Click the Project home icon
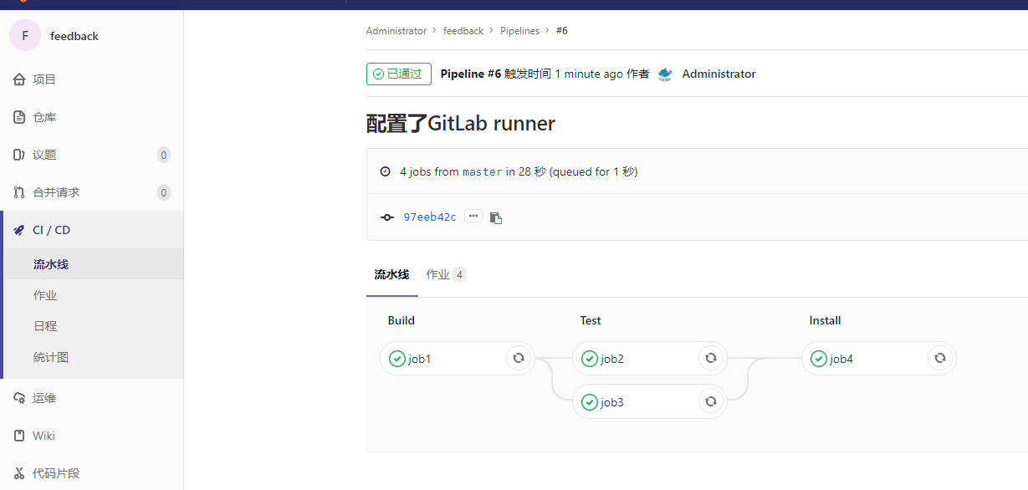Screen dimensions: 1028x490 pyautogui.click(x=19, y=79)
